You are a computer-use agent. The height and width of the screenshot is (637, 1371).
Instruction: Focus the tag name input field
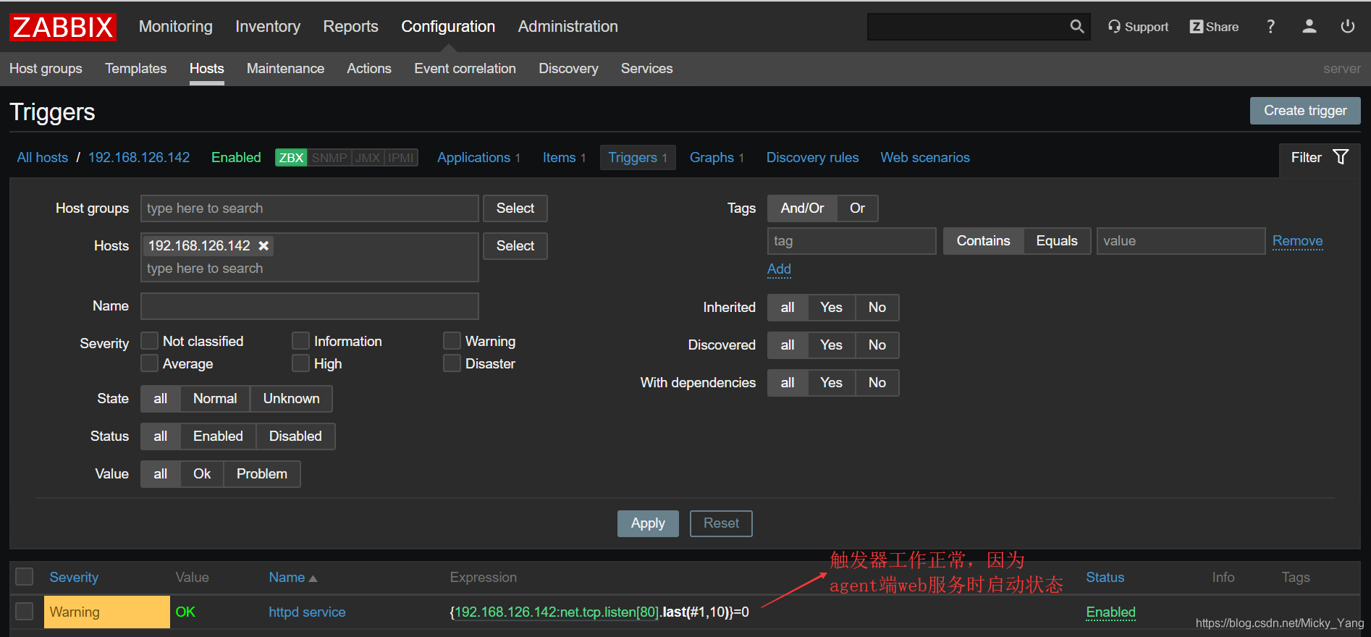(x=852, y=241)
